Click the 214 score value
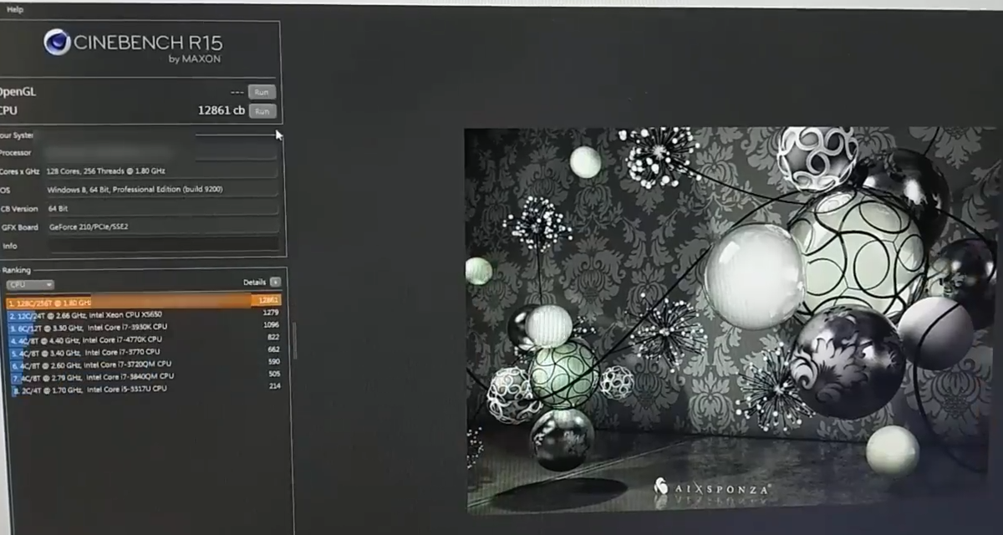The image size is (1003, 535). 273,386
